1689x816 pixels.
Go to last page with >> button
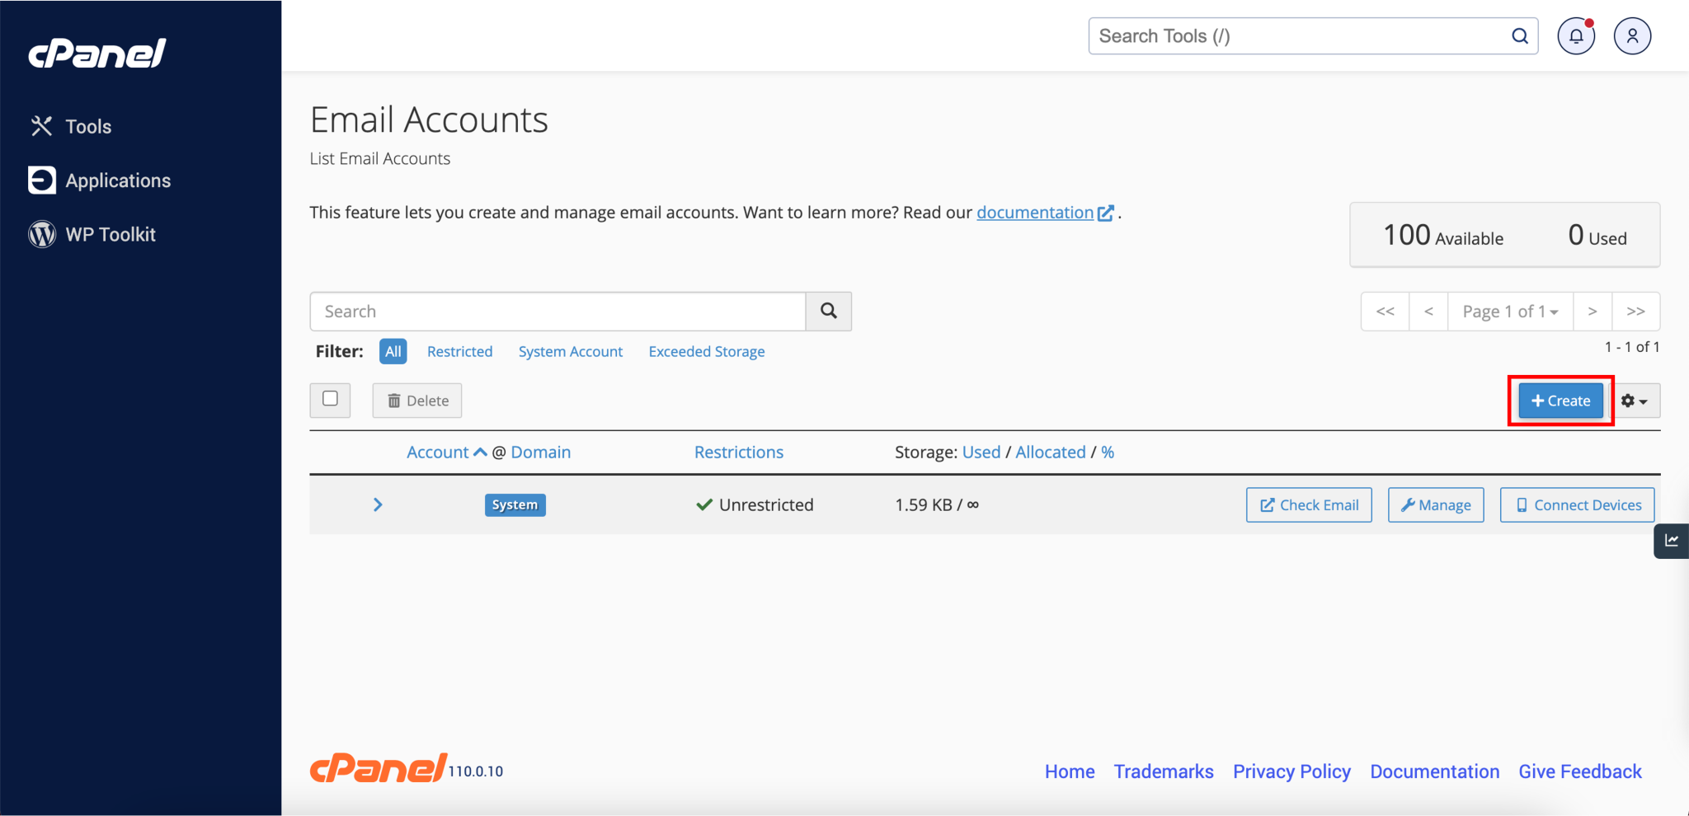click(1636, 312)
